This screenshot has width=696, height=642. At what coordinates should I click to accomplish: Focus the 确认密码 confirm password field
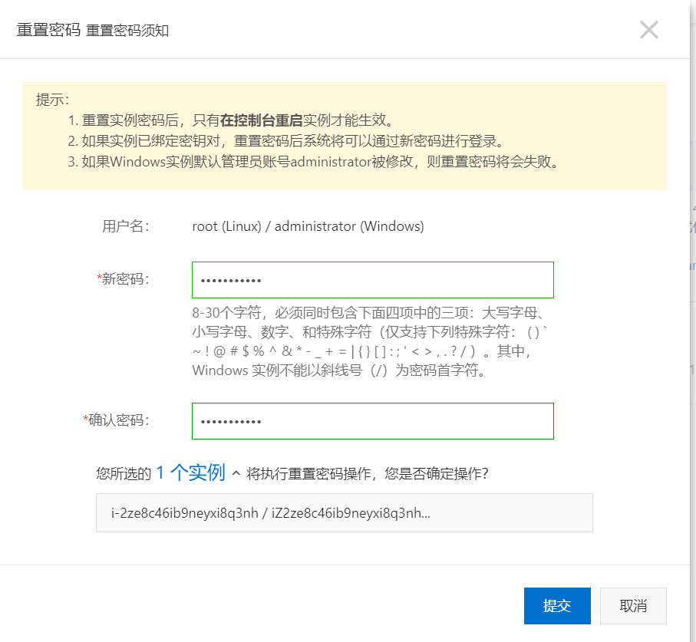tap(372, 420)
